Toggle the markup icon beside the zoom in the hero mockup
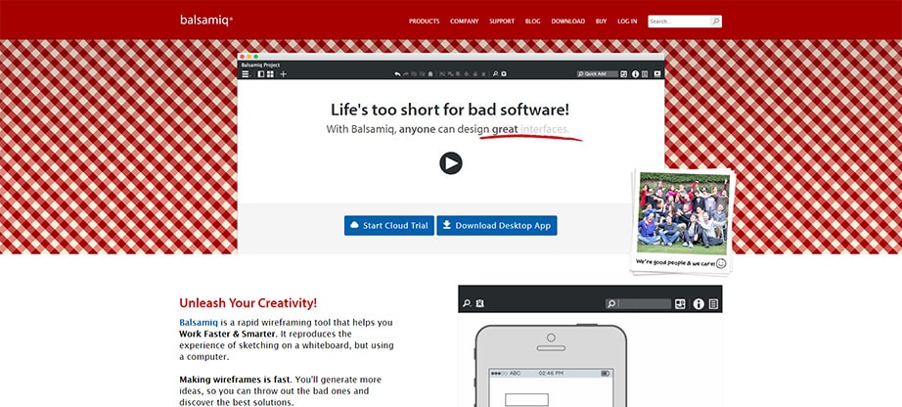This screenshot has height=407, width=902. click(504, 74)
